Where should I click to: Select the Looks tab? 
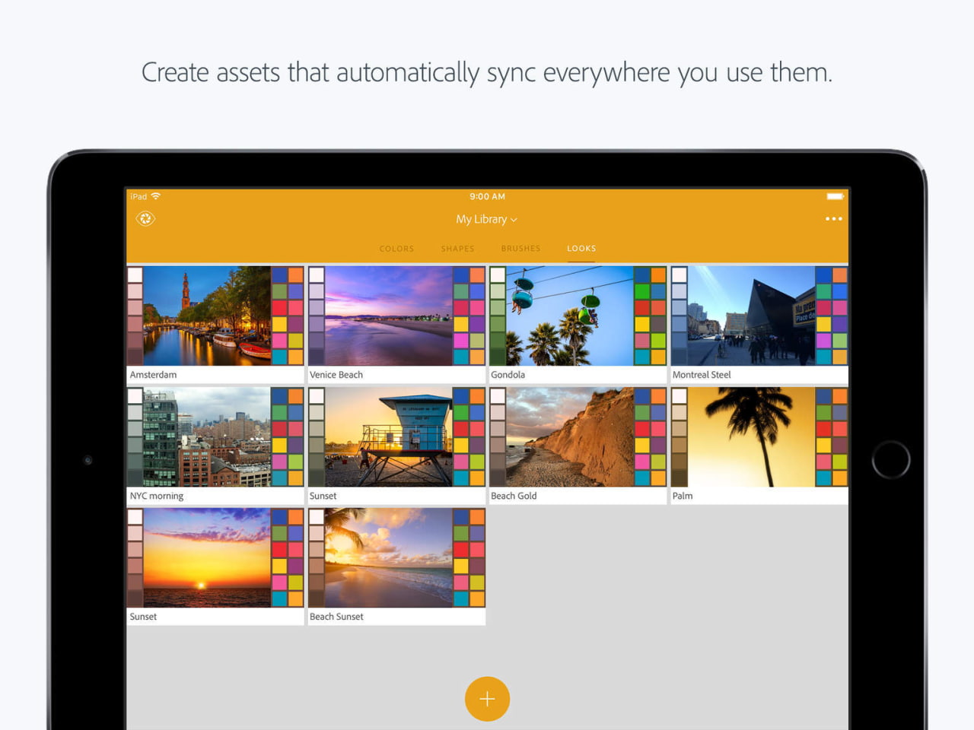581,249
